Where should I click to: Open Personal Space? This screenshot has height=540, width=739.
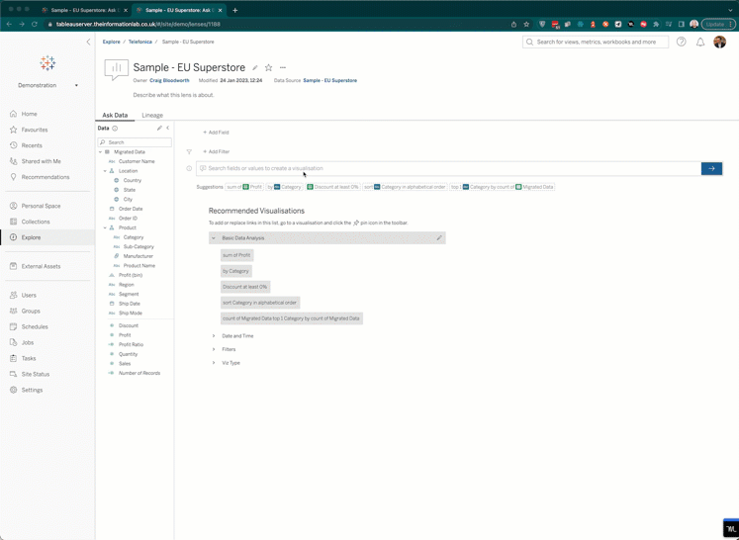[x=41, y=206]
